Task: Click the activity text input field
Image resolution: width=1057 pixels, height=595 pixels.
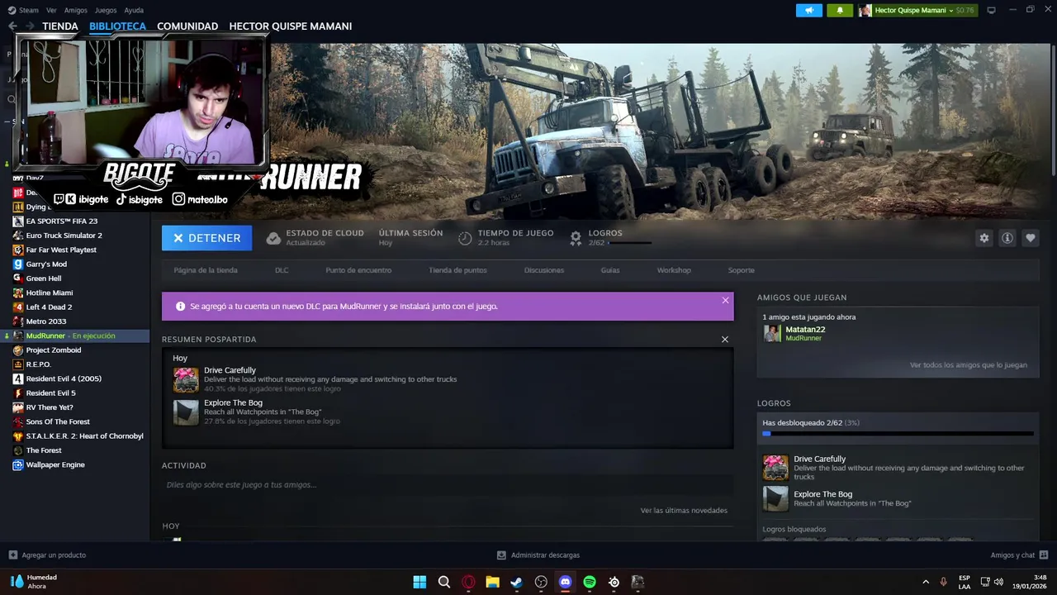Action: 448,485
